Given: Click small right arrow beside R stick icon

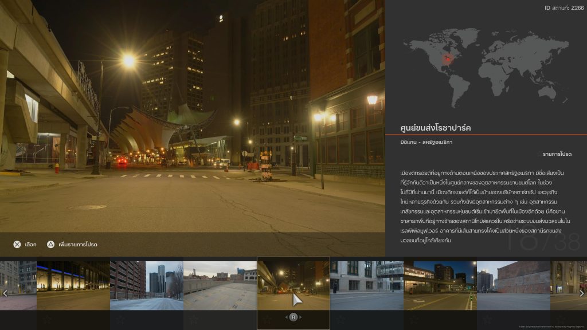Looking at the screenshot, I should [301, 317].
